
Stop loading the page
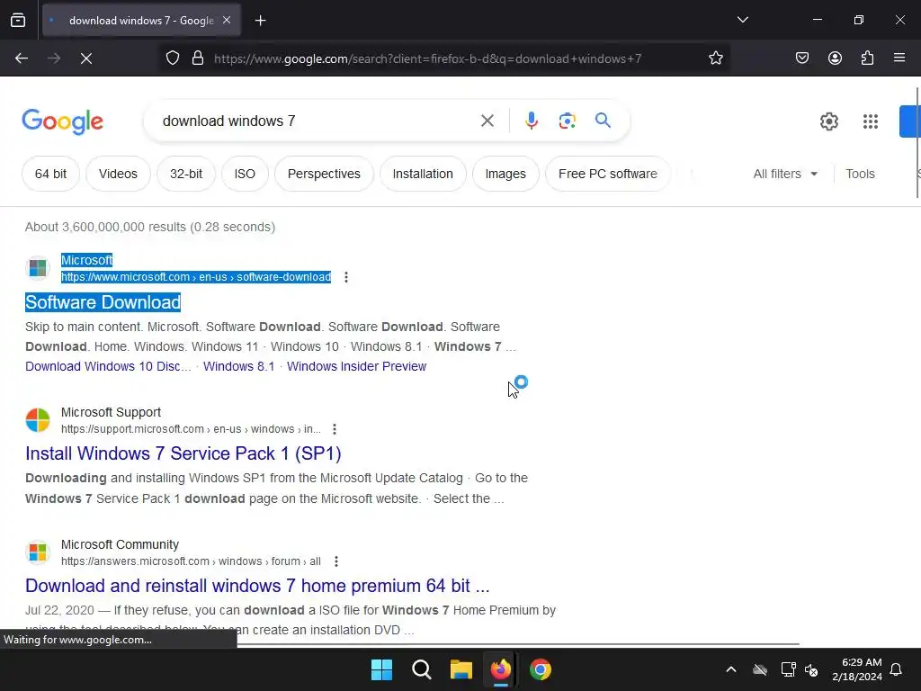86,58
